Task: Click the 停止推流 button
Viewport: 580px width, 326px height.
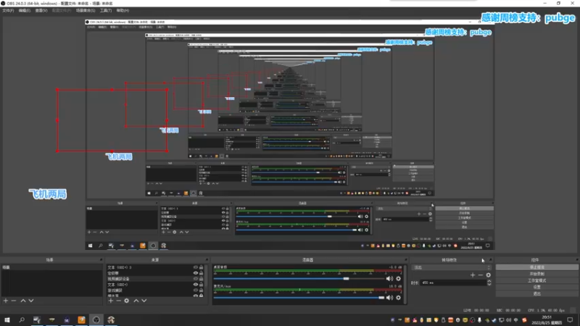Action: click(536, 267)
